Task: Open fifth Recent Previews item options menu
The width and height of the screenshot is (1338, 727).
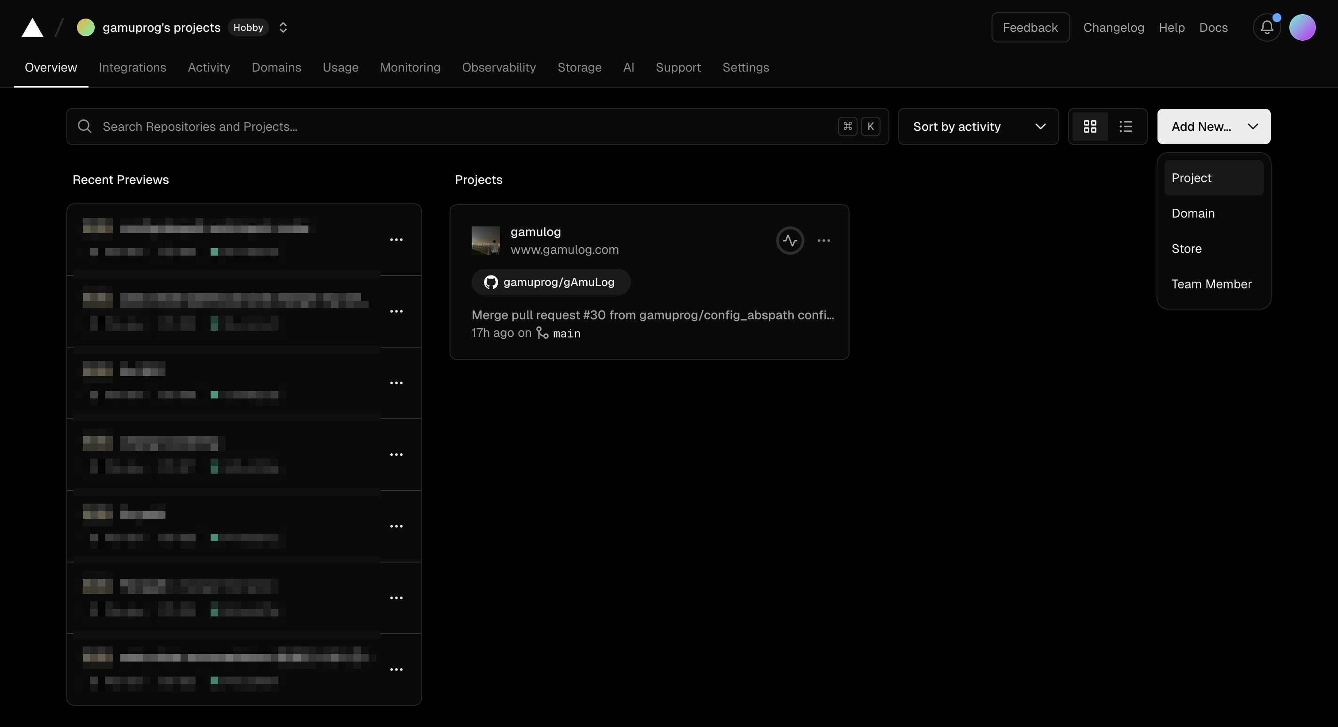Action: click(396, 526)
